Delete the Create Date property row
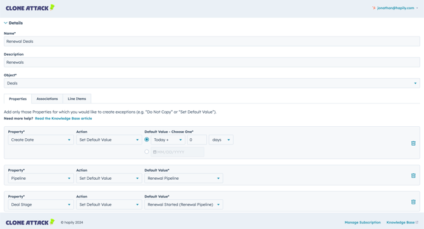Image resolution: width=424 pixels, height=229 pixels. tap(413, 143)
